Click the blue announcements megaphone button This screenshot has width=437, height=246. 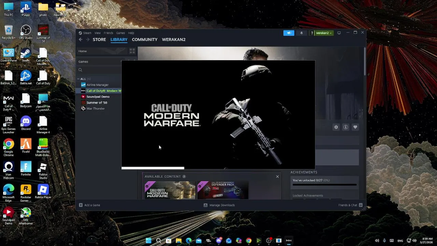coord(289,33)
